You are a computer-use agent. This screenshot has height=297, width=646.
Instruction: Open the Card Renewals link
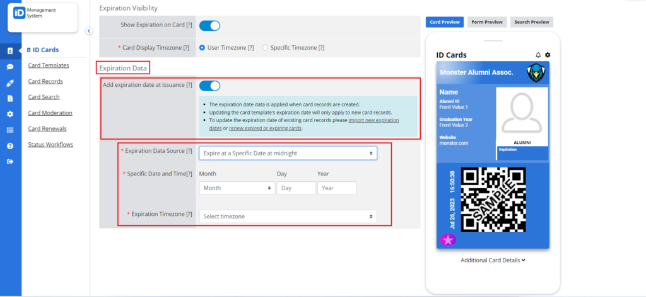(x=47, y=128)
